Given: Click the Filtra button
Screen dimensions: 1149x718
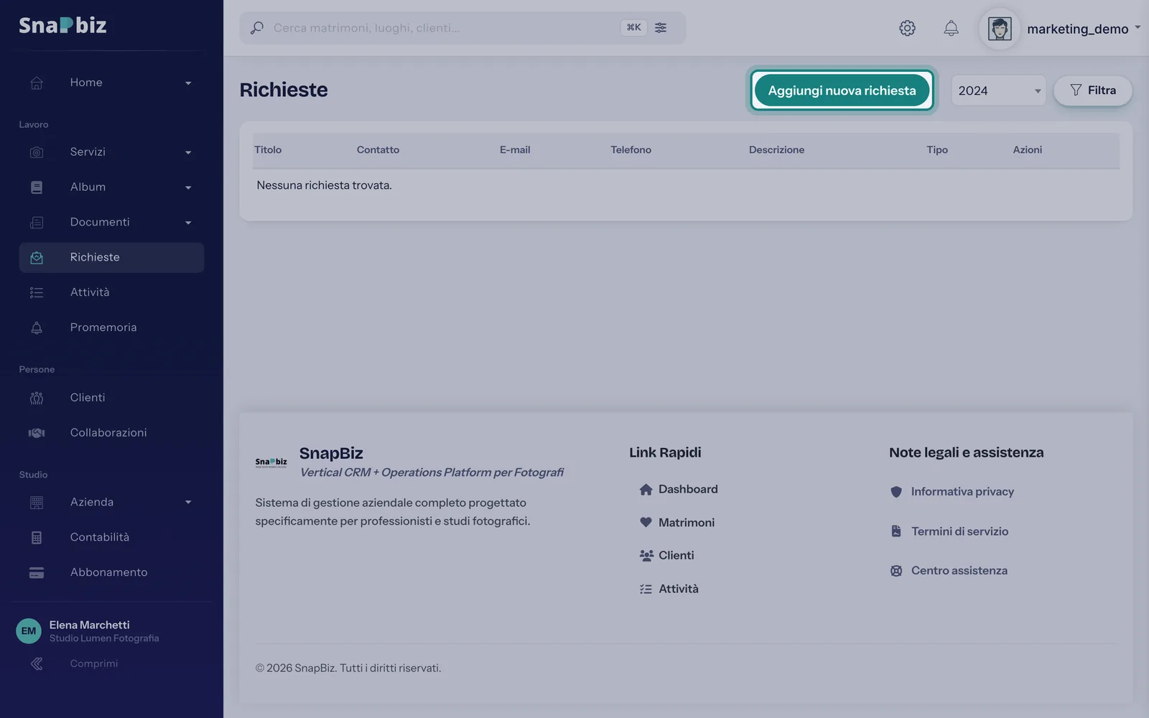Looking at the screenshot, I should pyautogui.click(x=1093, y=90).
